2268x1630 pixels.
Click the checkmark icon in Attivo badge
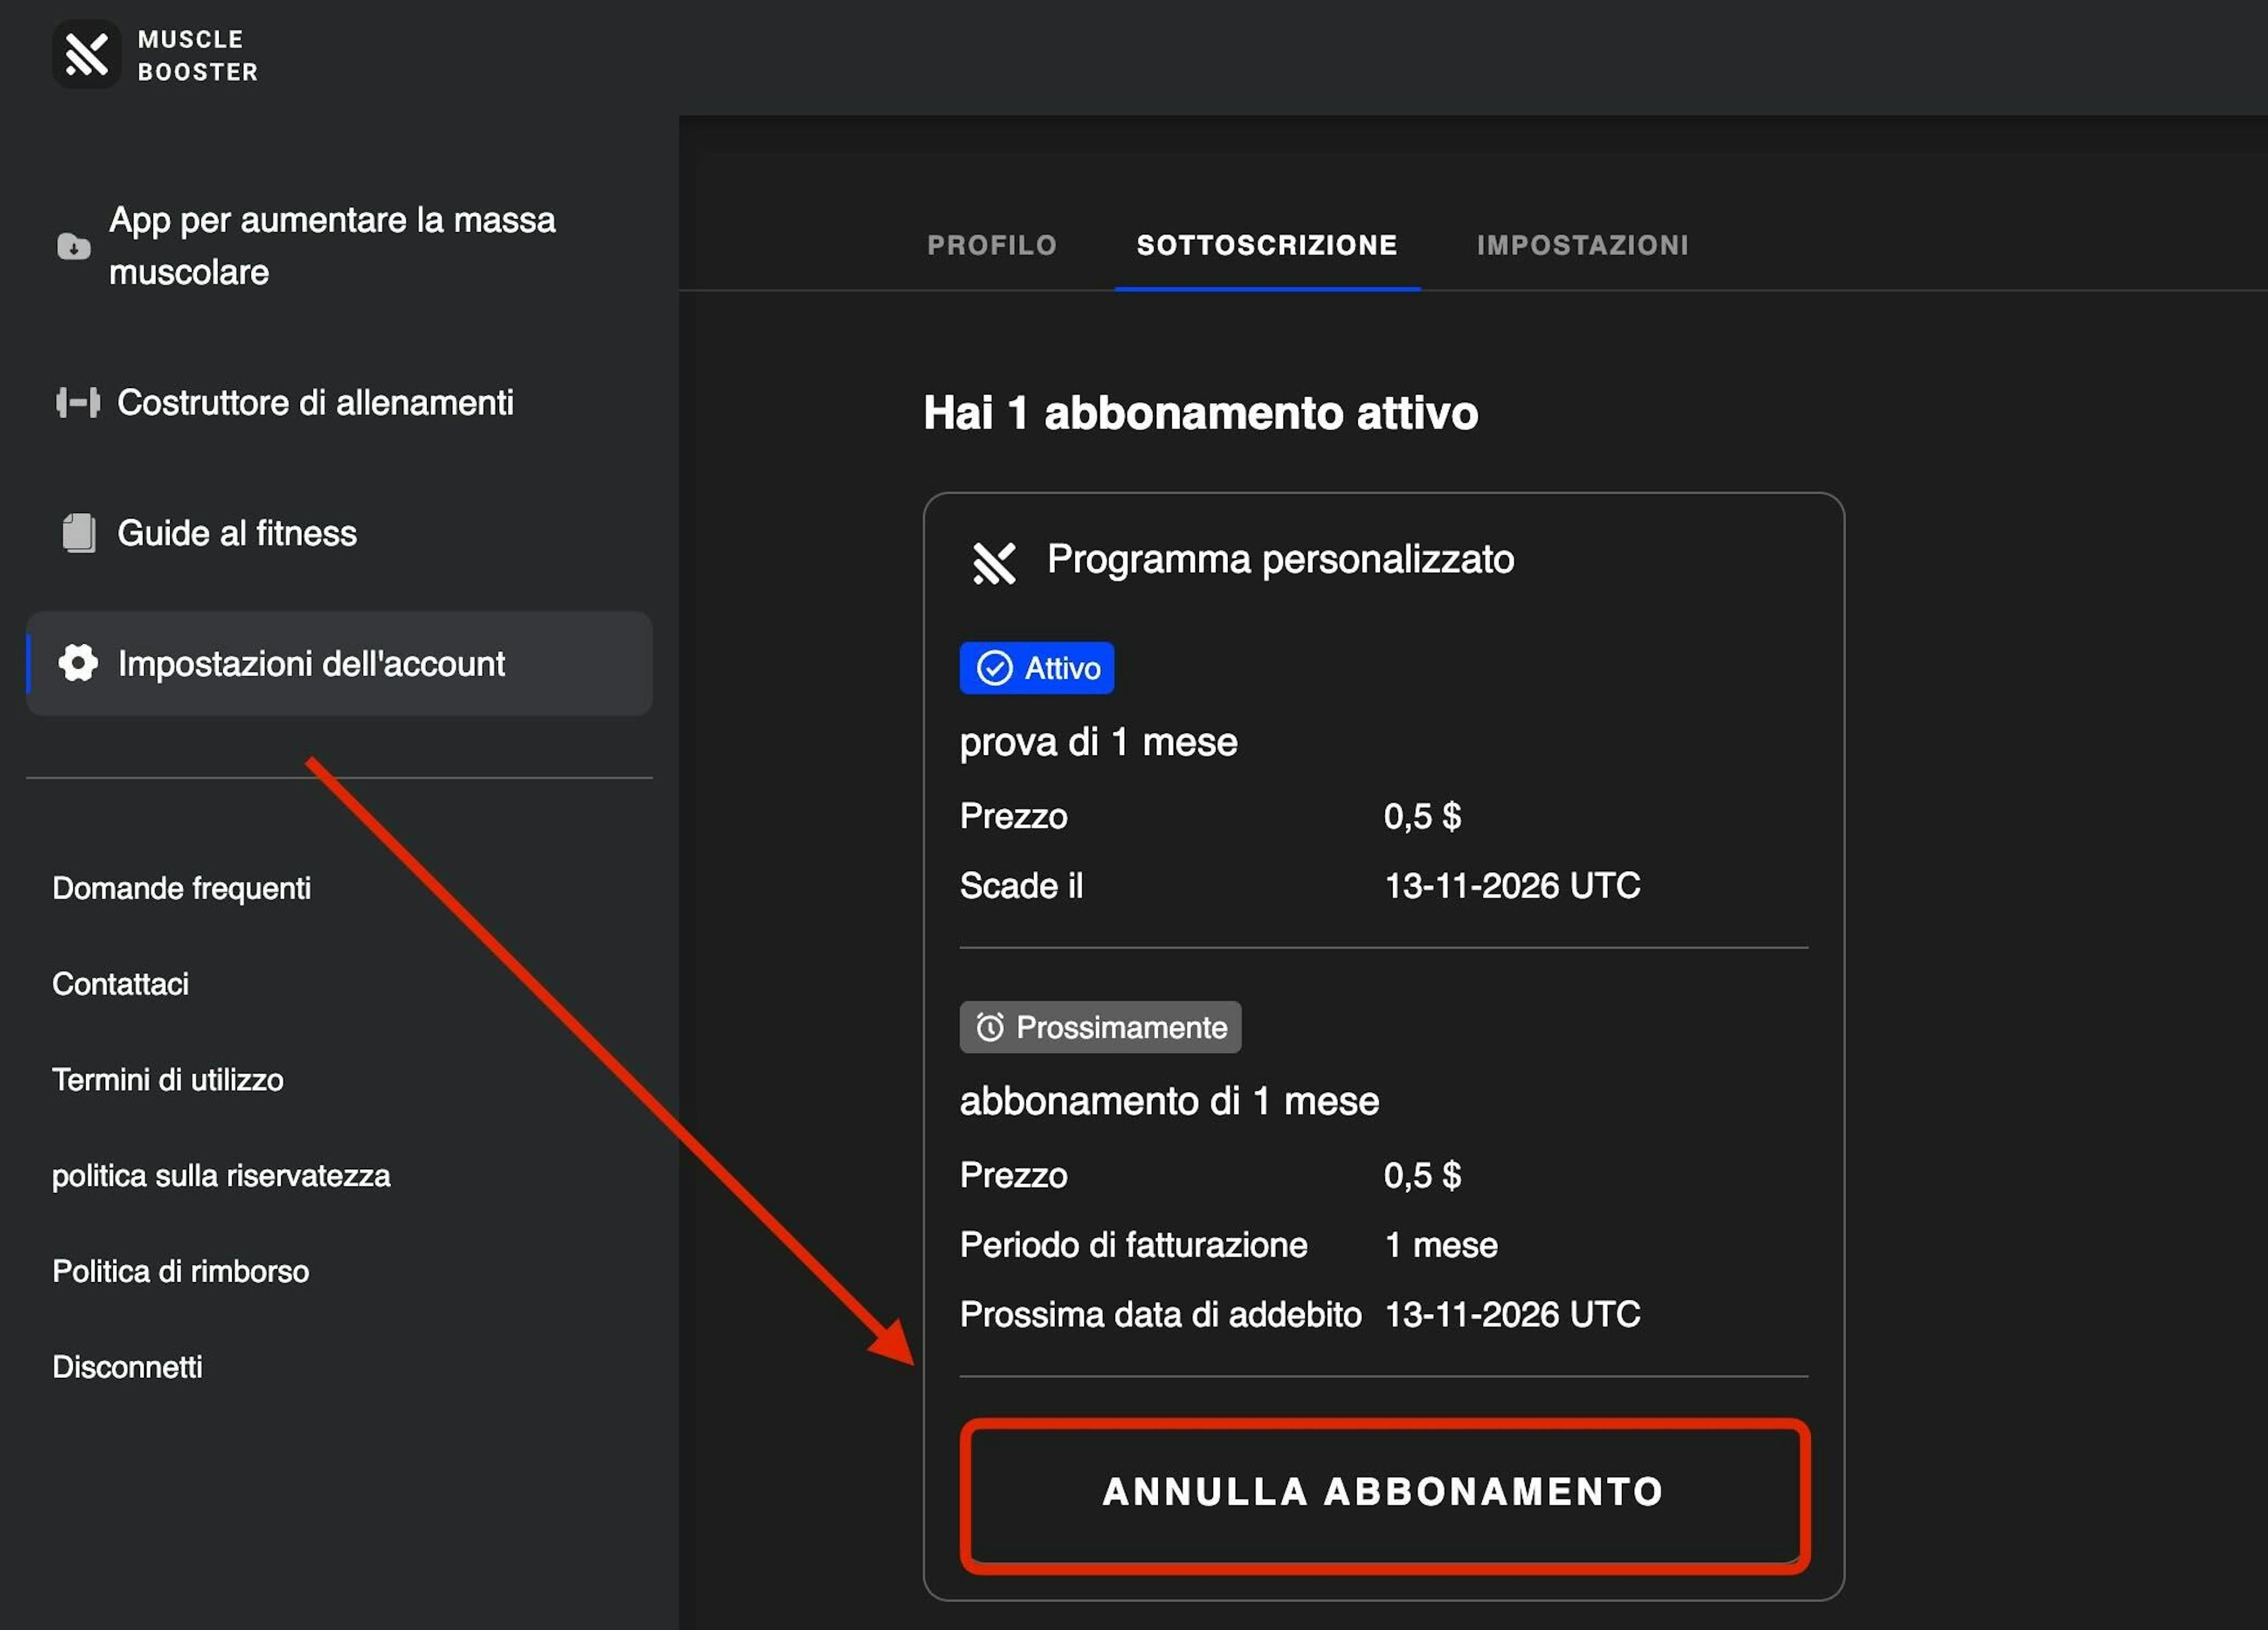994,668
